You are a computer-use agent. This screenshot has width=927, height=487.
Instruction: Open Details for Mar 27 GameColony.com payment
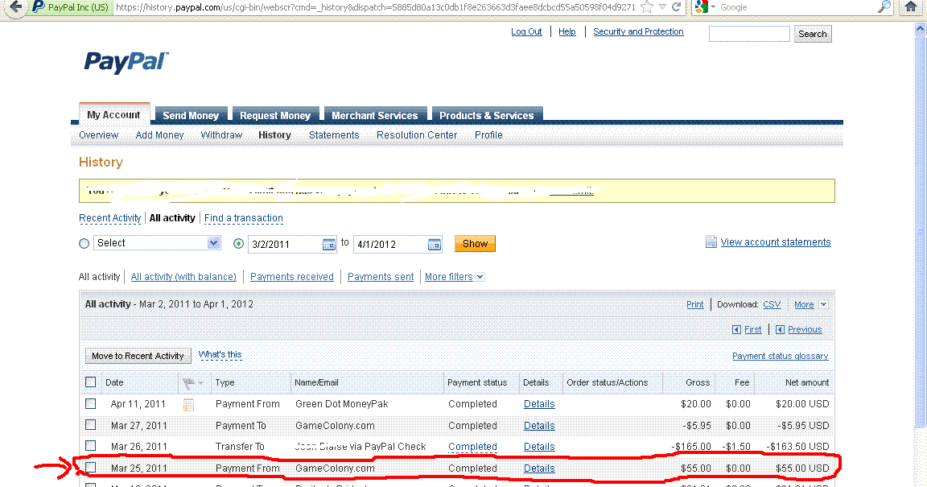click(539, 426)
